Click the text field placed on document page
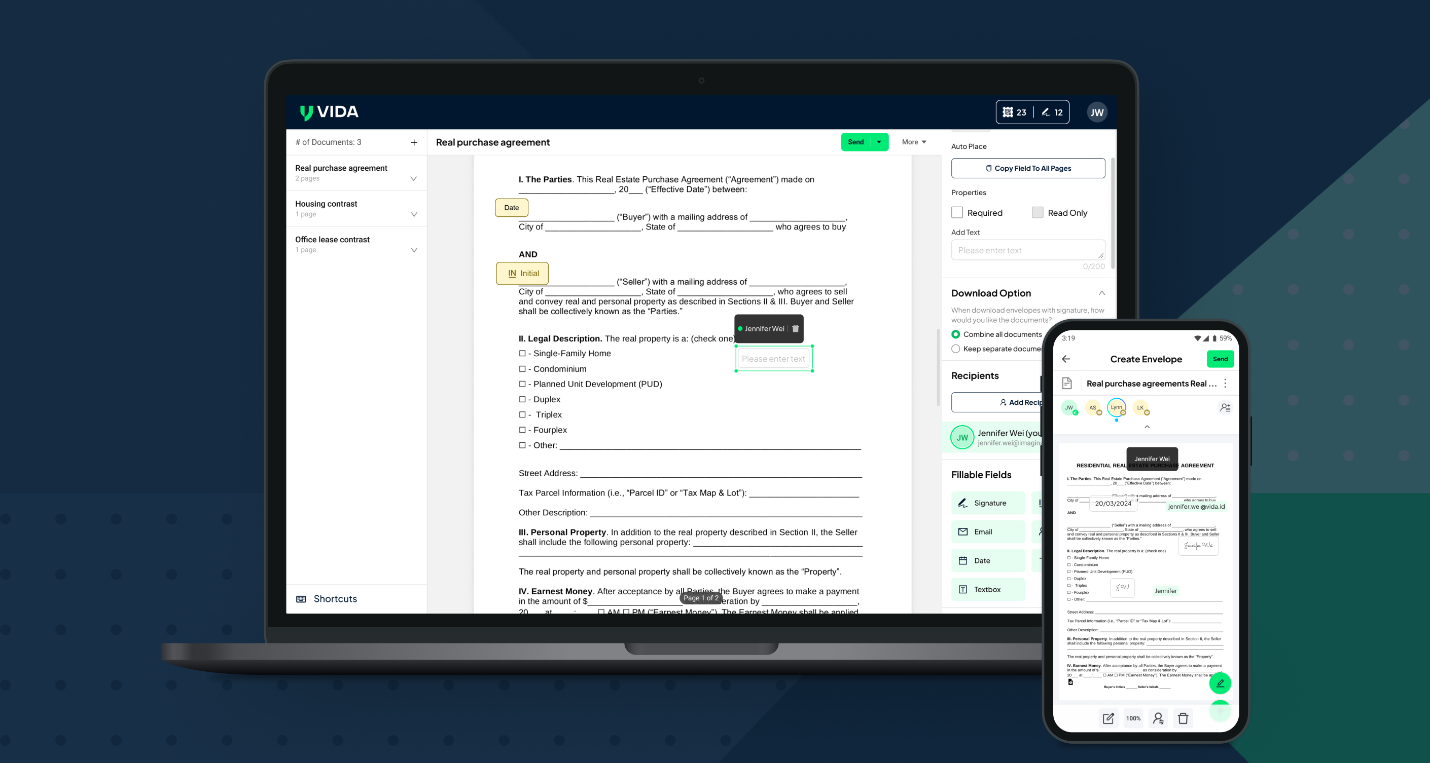This screenshot has width=1430, height=763. pyautogui.click(x=773, y=359)
